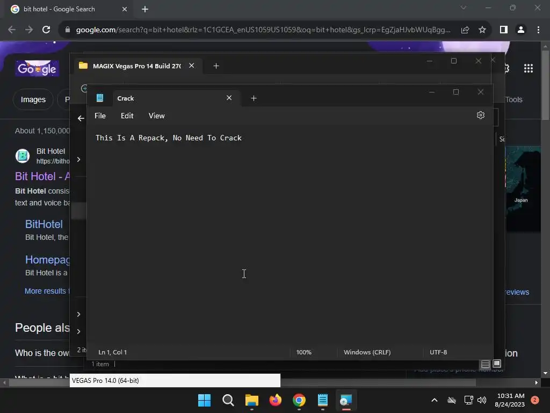Close the MAGIX Vegas Pro 14 Explorer tab

pos(192,66)
